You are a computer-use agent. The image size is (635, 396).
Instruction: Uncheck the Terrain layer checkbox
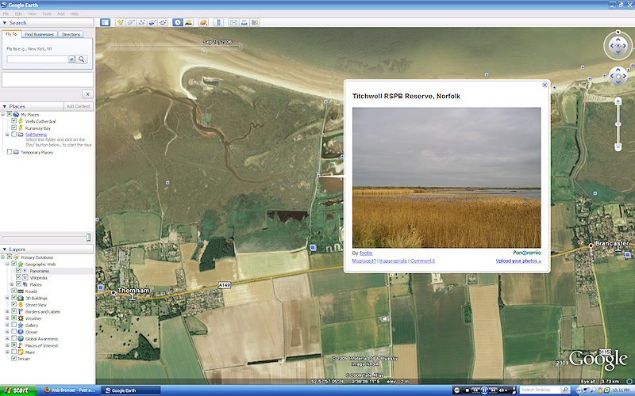[13, 359]
